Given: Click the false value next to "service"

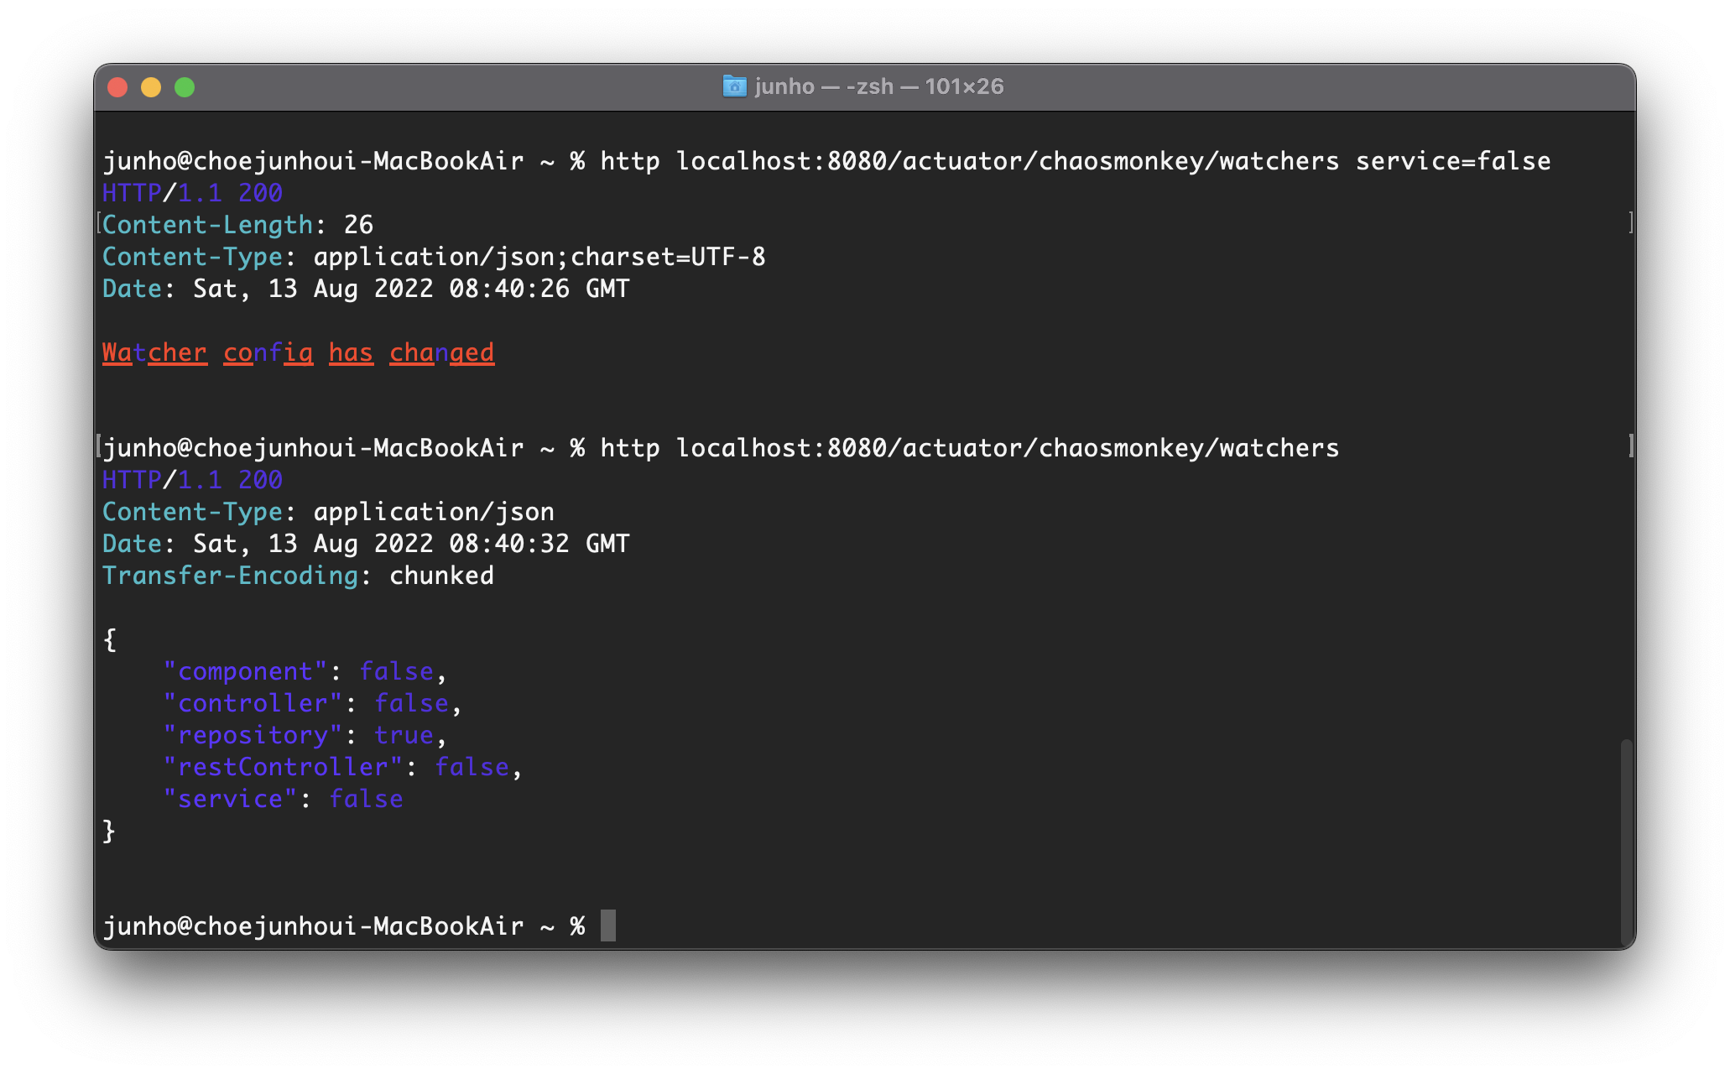Looking at the screenshot, I should (x=366, y=799).
